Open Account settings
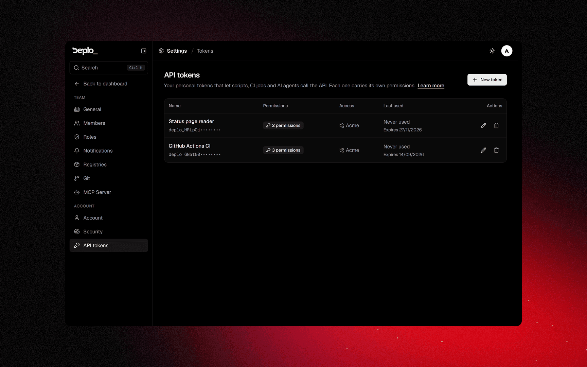This screenshot has height=367, width=587. [x=109, y=218]
